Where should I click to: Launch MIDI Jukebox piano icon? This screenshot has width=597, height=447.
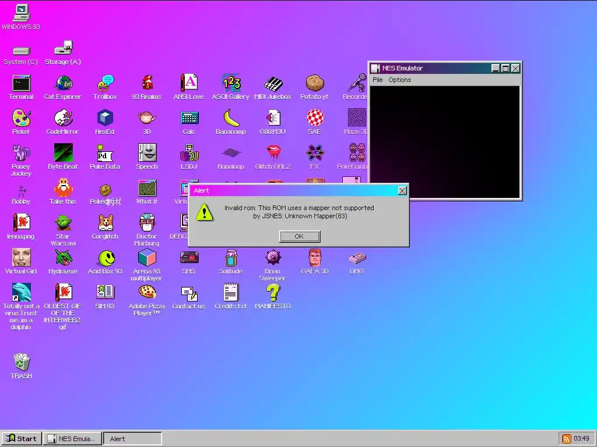pyautogui.click(x=273, y=84)
